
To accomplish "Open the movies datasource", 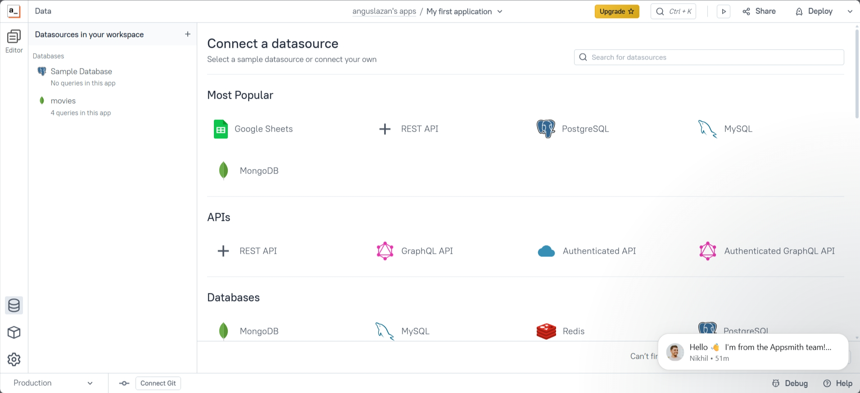I will (x=63, y=101).
